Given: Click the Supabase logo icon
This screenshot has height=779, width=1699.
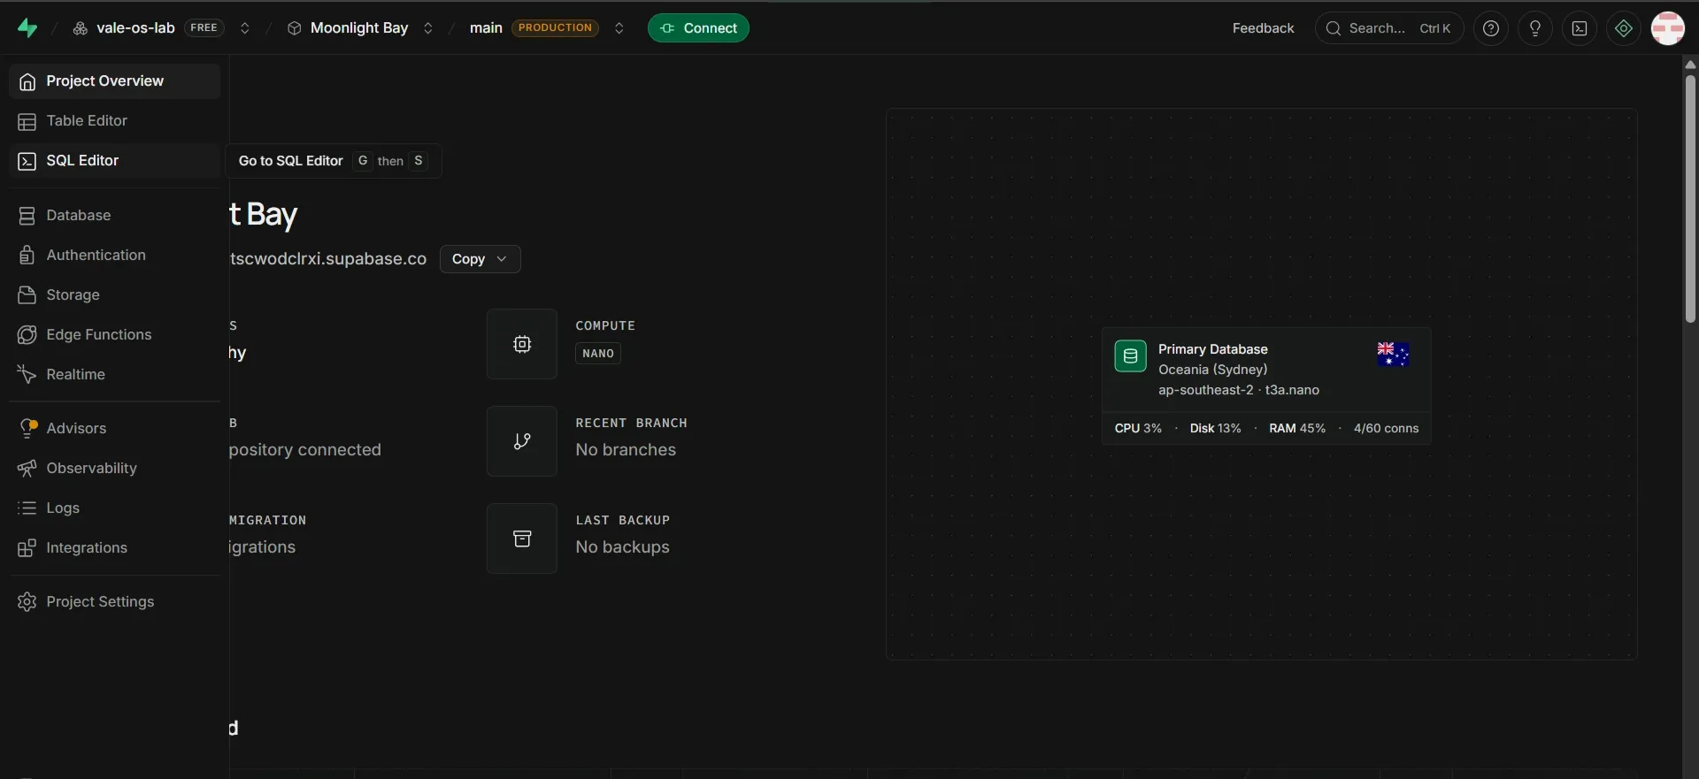Looking at the screenshot, I should (x=27, y=28).
